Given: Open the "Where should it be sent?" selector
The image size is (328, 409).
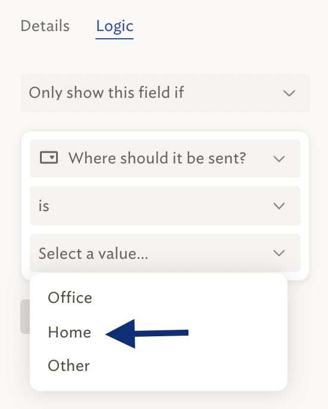Looking at the screenshot, I should [165, 159].
